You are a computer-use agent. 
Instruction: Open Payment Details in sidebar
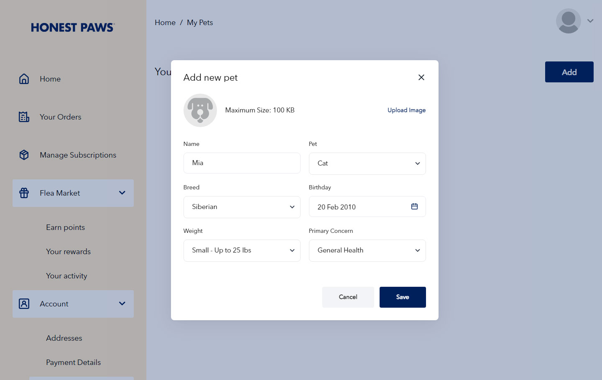click(x=74, y=362)
